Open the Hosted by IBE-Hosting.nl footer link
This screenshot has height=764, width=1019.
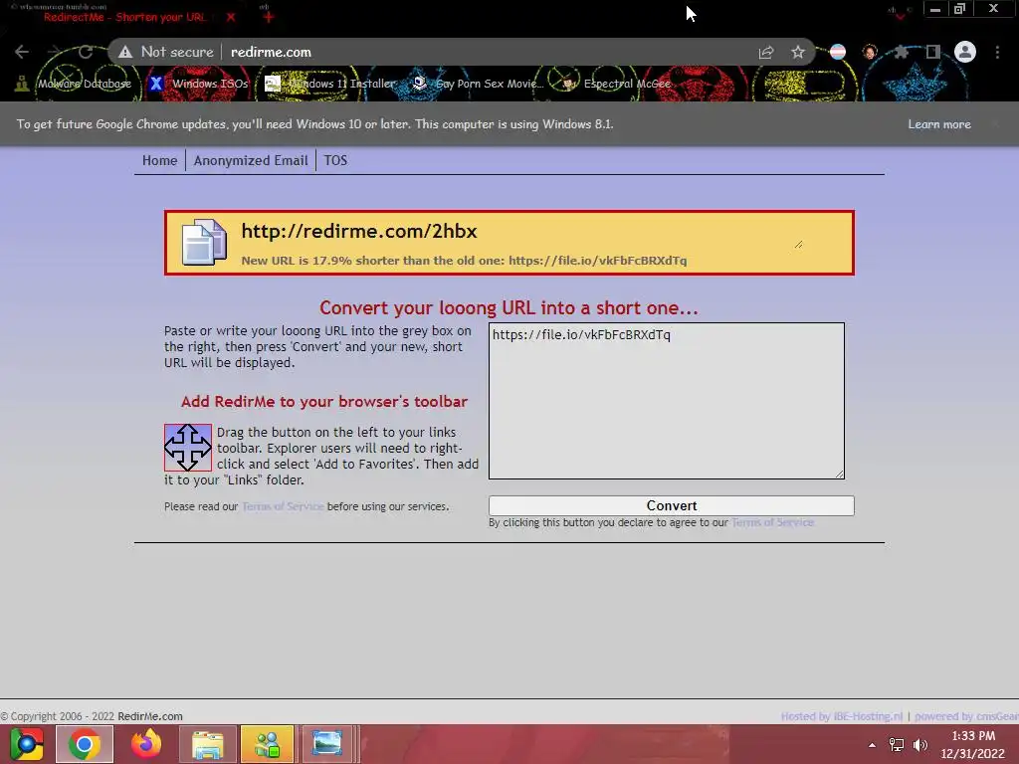(x=842, y=716)
